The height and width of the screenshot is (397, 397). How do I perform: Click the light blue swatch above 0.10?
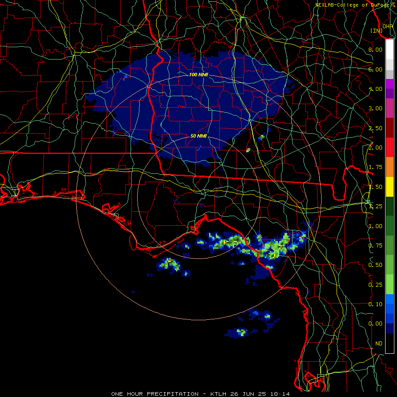390,299
